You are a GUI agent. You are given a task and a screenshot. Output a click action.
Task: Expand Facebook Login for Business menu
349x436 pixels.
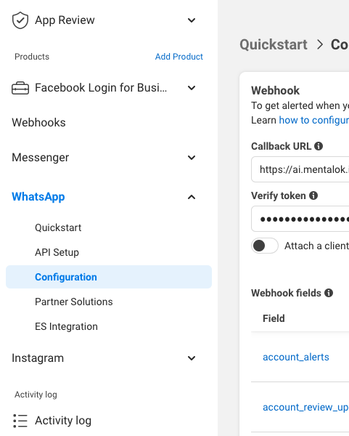click(x=192, y=88)
